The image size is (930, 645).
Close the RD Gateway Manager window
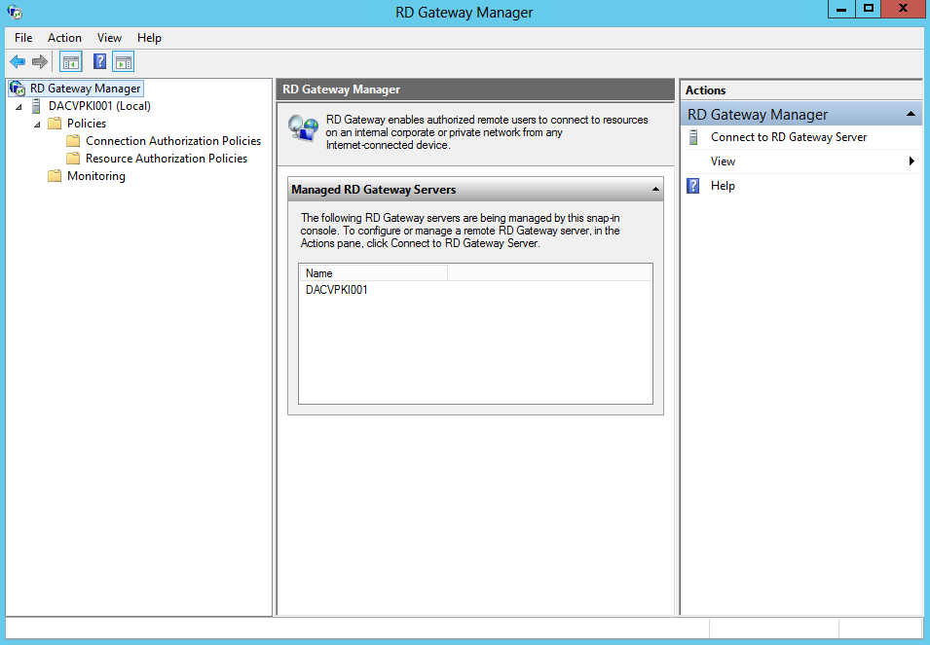click(903, 9)
